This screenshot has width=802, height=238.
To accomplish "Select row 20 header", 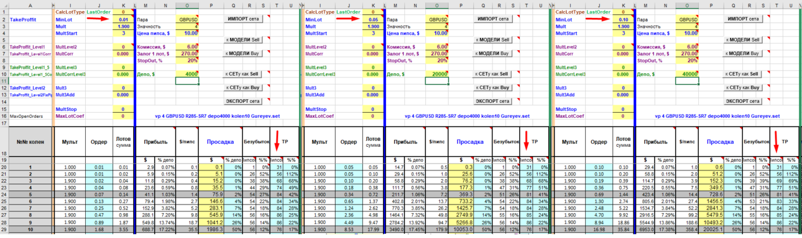I will (4, 167).
